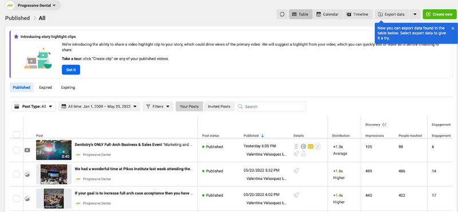Open the 'If your goal is to increase' post
The height and width of the screenshot is (212, 458).
[x=133, y=193]
